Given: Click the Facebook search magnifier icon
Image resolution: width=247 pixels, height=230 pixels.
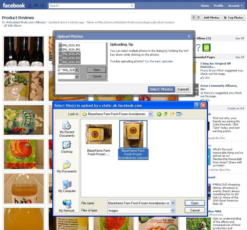Looking at the screenshot, I should (x=132, y=6).
